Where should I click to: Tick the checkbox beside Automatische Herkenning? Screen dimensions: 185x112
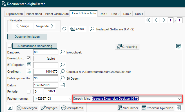tap(10, 46)
